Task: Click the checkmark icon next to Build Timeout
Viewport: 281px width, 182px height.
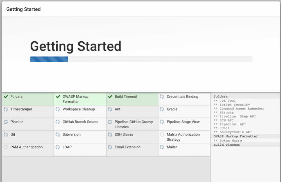Action: tap(110, 96)
